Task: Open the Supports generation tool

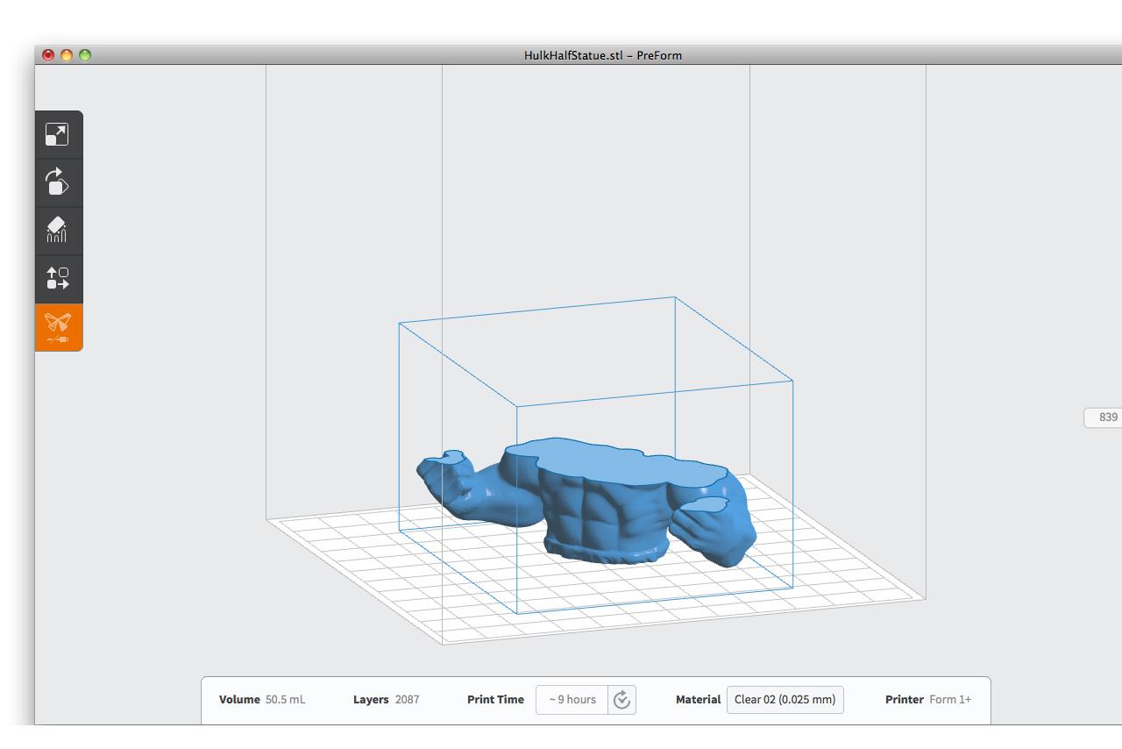Action: coord(58,231)
